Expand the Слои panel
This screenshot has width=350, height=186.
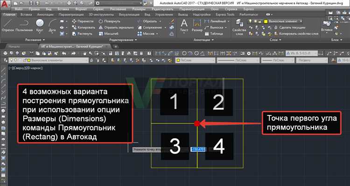point(275,40)
